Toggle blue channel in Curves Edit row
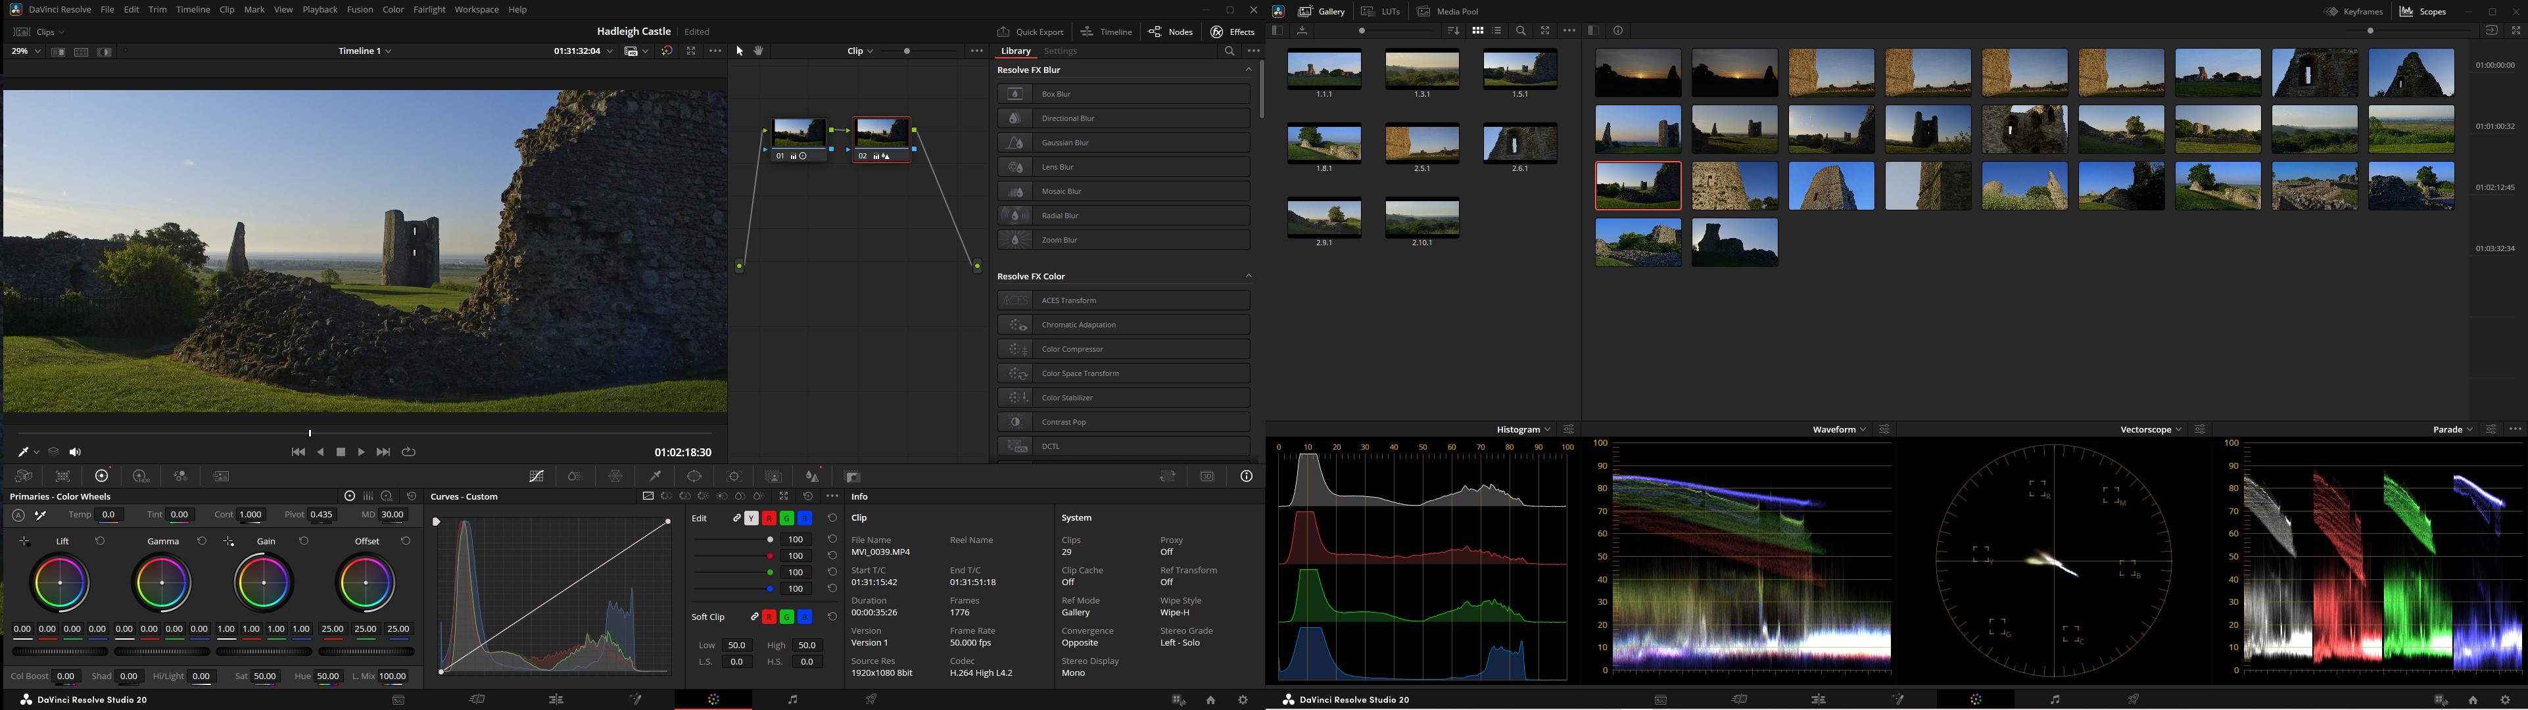This screenshot has width=2528, height=710. [805, 518]
